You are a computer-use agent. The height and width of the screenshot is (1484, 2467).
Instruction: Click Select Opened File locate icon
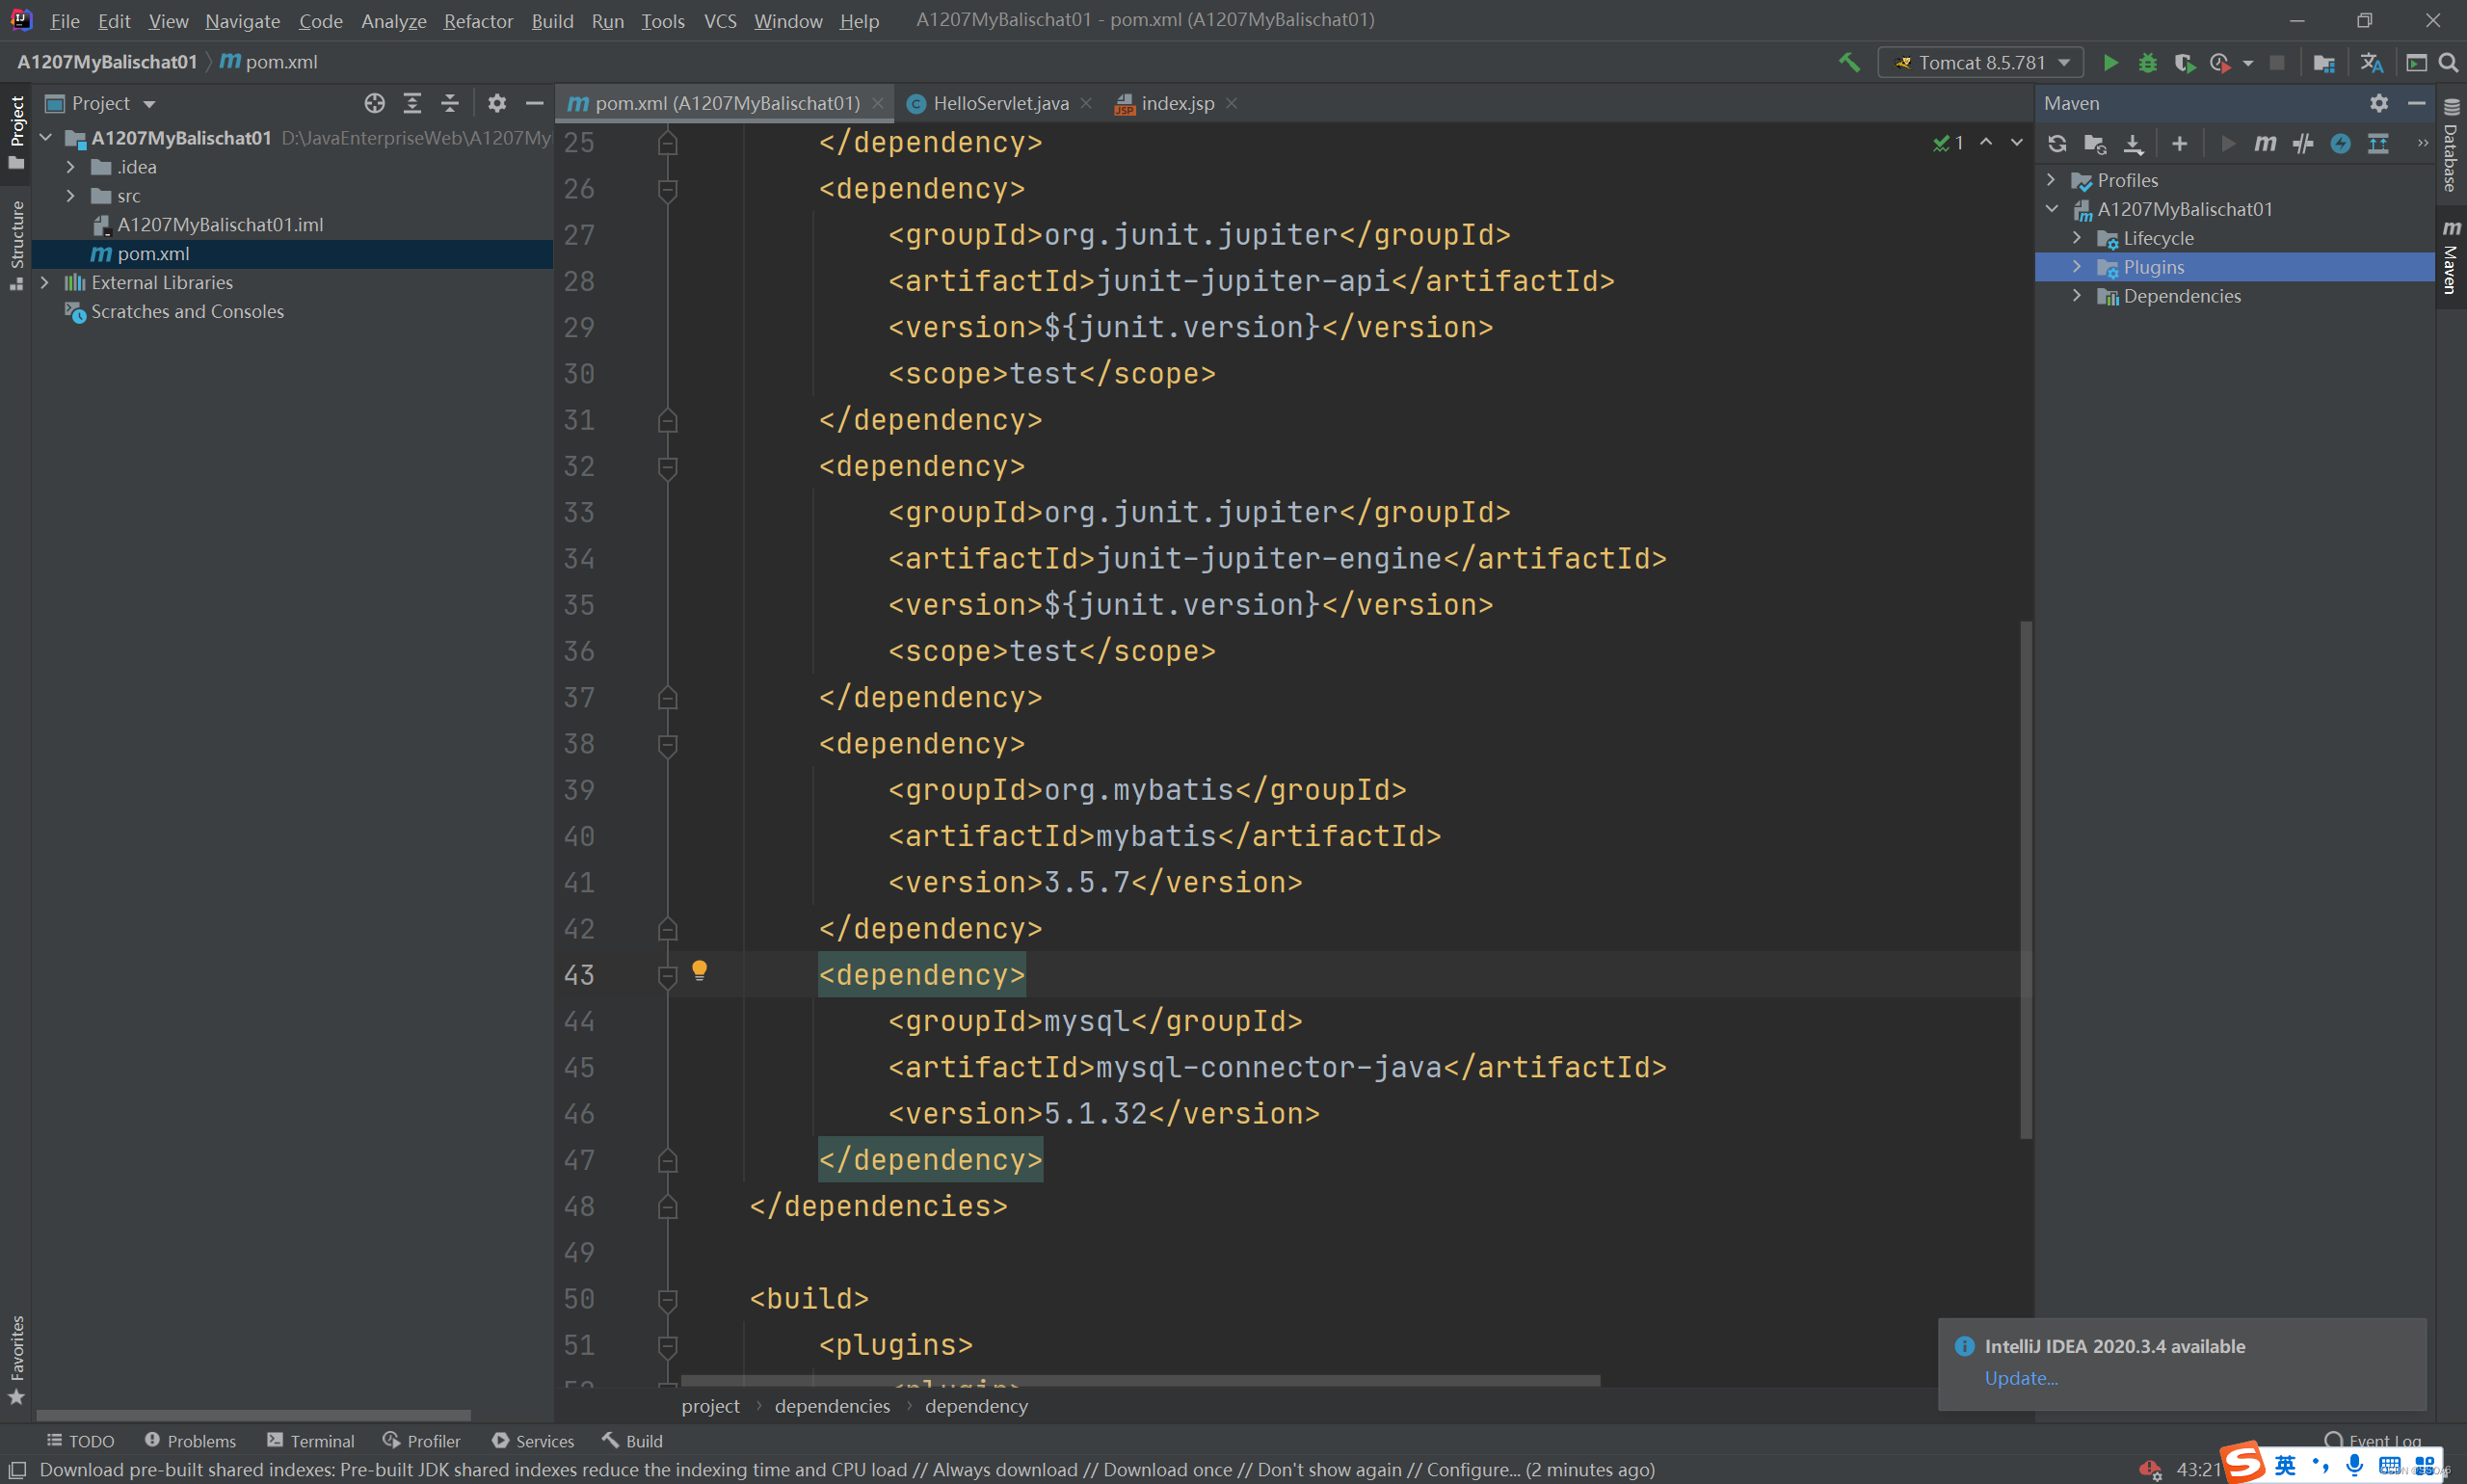375,103
